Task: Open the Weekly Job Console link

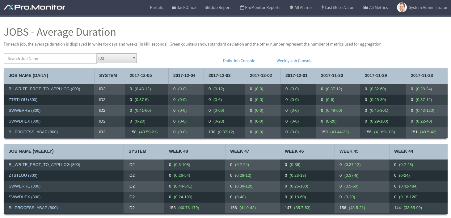Action: [294, 61]
